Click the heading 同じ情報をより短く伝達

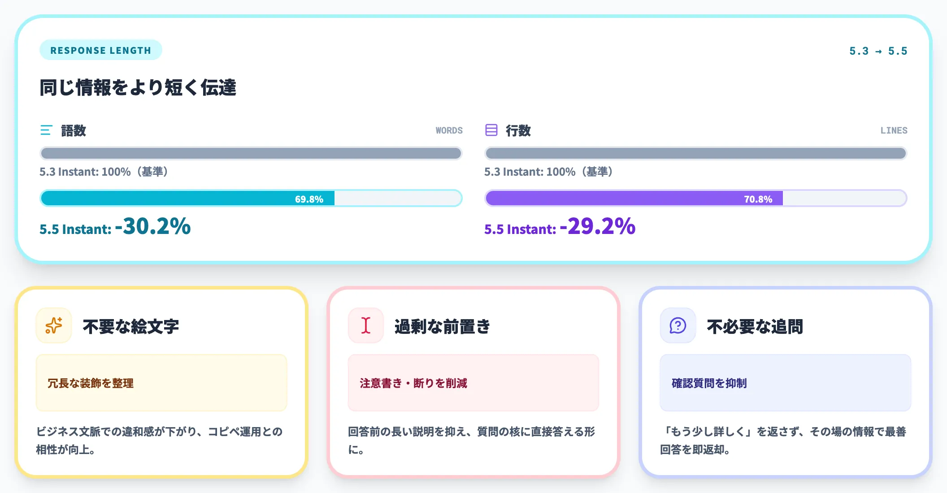click(x=138, y=87)
